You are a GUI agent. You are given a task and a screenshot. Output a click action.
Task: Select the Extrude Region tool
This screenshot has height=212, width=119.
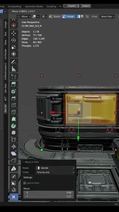(14, 84)
